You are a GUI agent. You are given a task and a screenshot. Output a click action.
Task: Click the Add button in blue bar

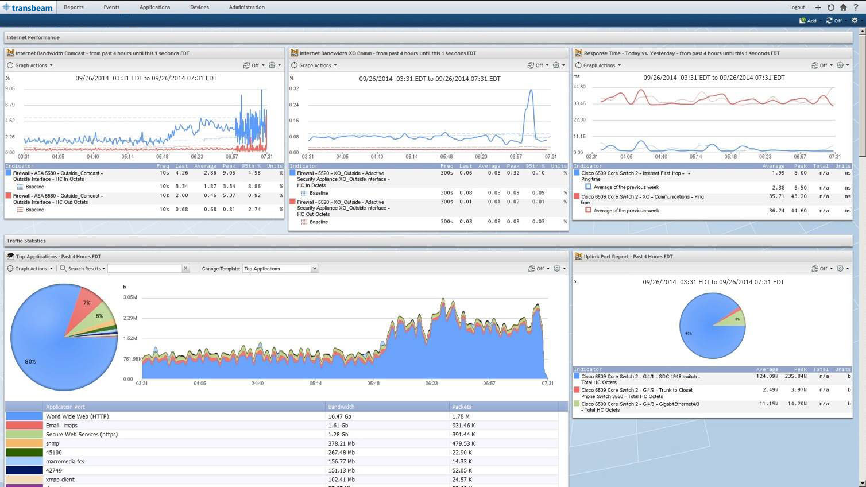click(808, 21)
